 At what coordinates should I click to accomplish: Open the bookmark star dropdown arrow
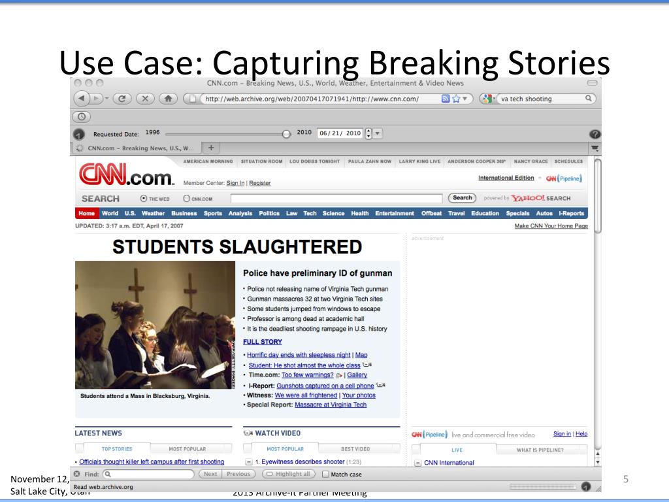coord(465,99)
